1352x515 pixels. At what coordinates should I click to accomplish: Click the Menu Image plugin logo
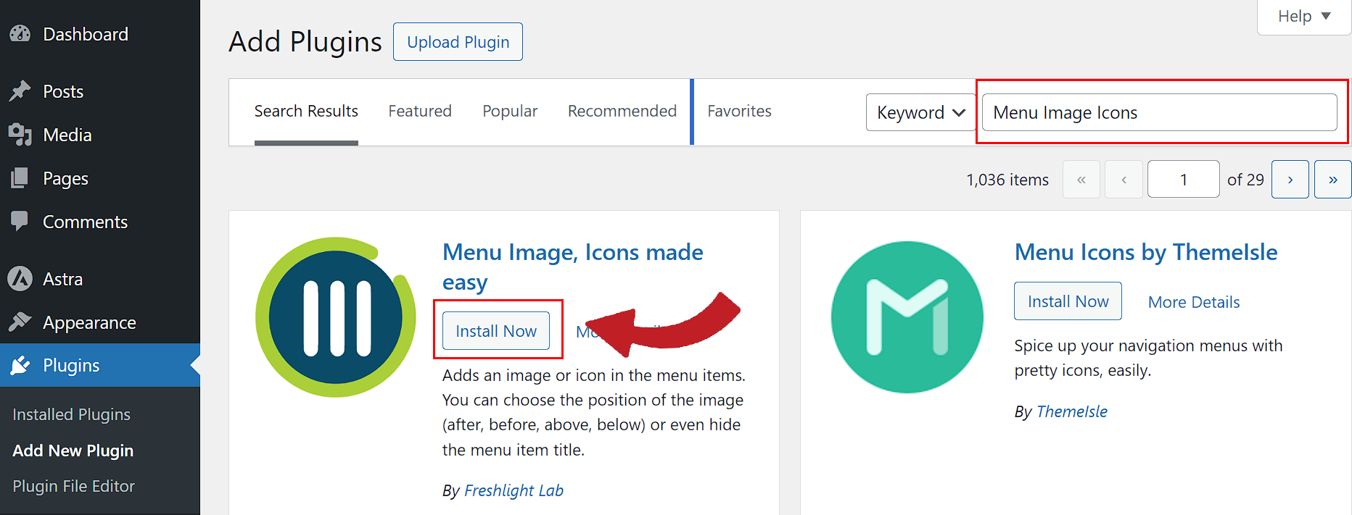point(336,317)
